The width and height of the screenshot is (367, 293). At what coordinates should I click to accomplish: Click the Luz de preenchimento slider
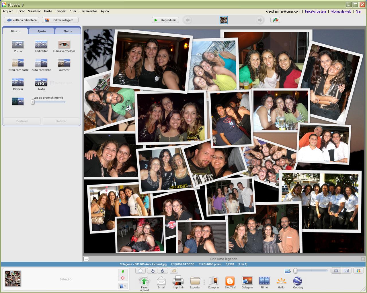click(48, 102)
